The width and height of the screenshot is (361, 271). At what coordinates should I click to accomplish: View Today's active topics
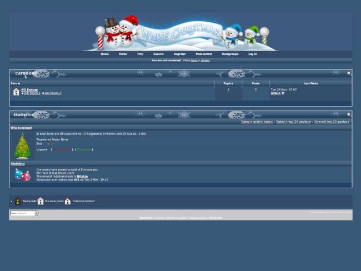point(257,122)
